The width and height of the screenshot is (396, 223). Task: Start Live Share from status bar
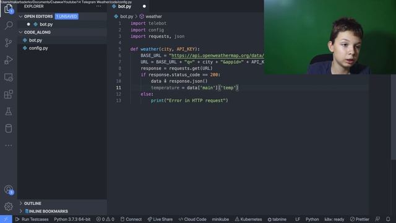(160, 219)
